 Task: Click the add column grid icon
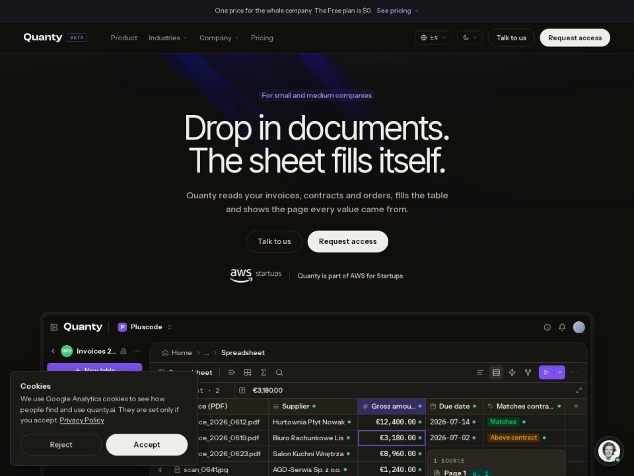[248, 372]
